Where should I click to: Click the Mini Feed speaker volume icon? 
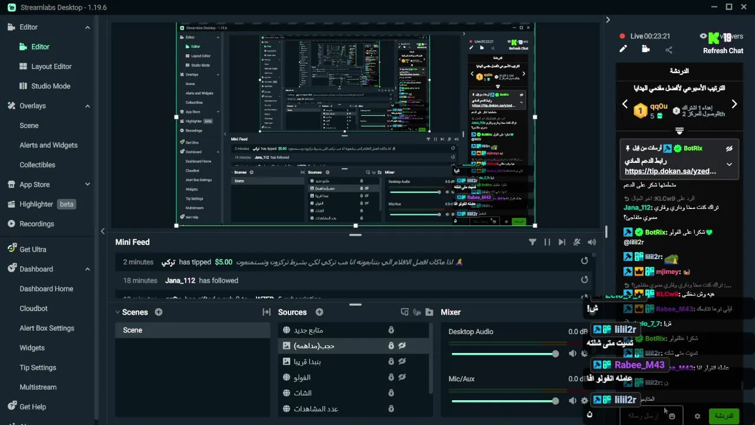[592, 242]
